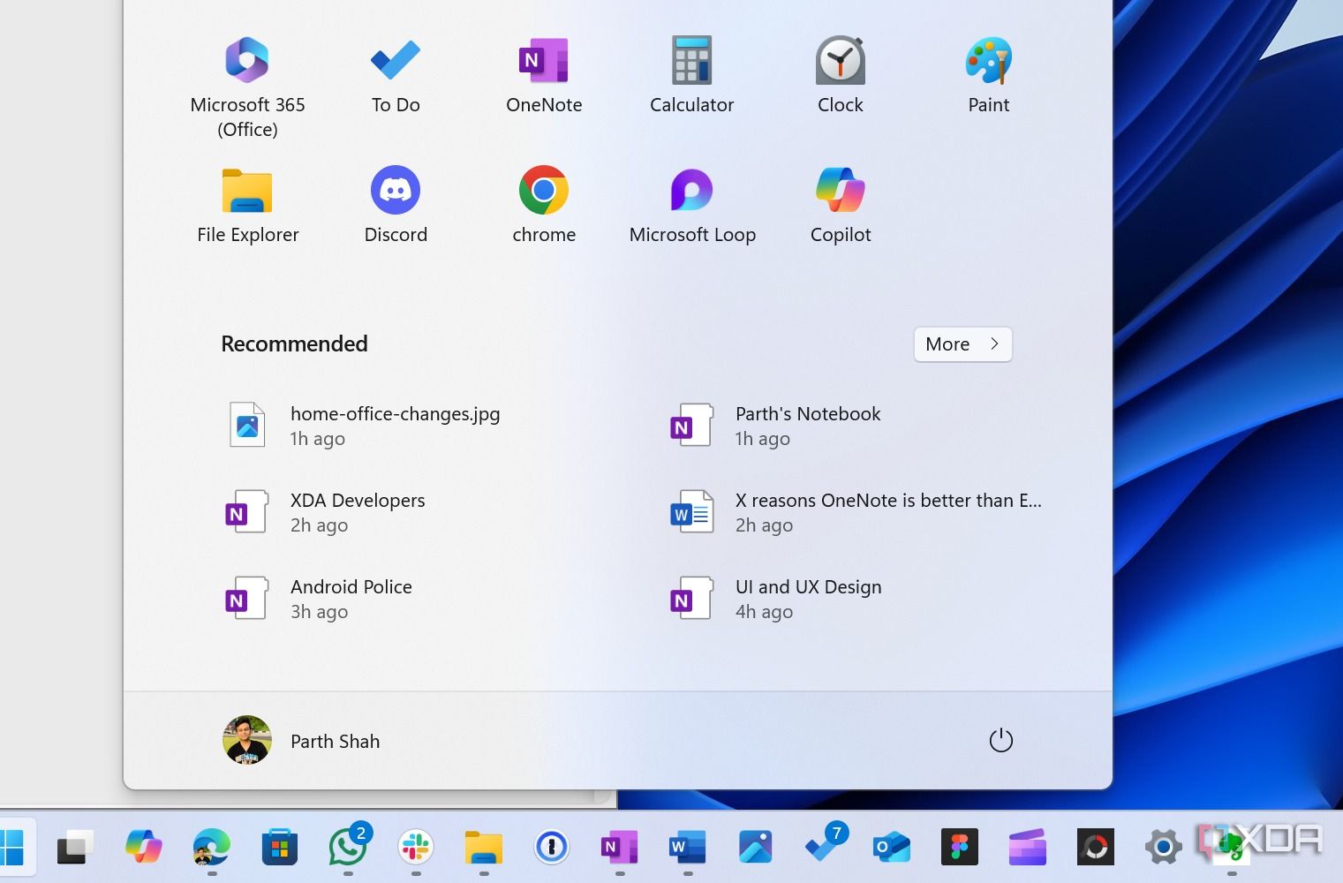This screenshot has width=1343, height=883.
Task: Launch Clipchamp from the taskbar
Action: (x=1028, y=848)
